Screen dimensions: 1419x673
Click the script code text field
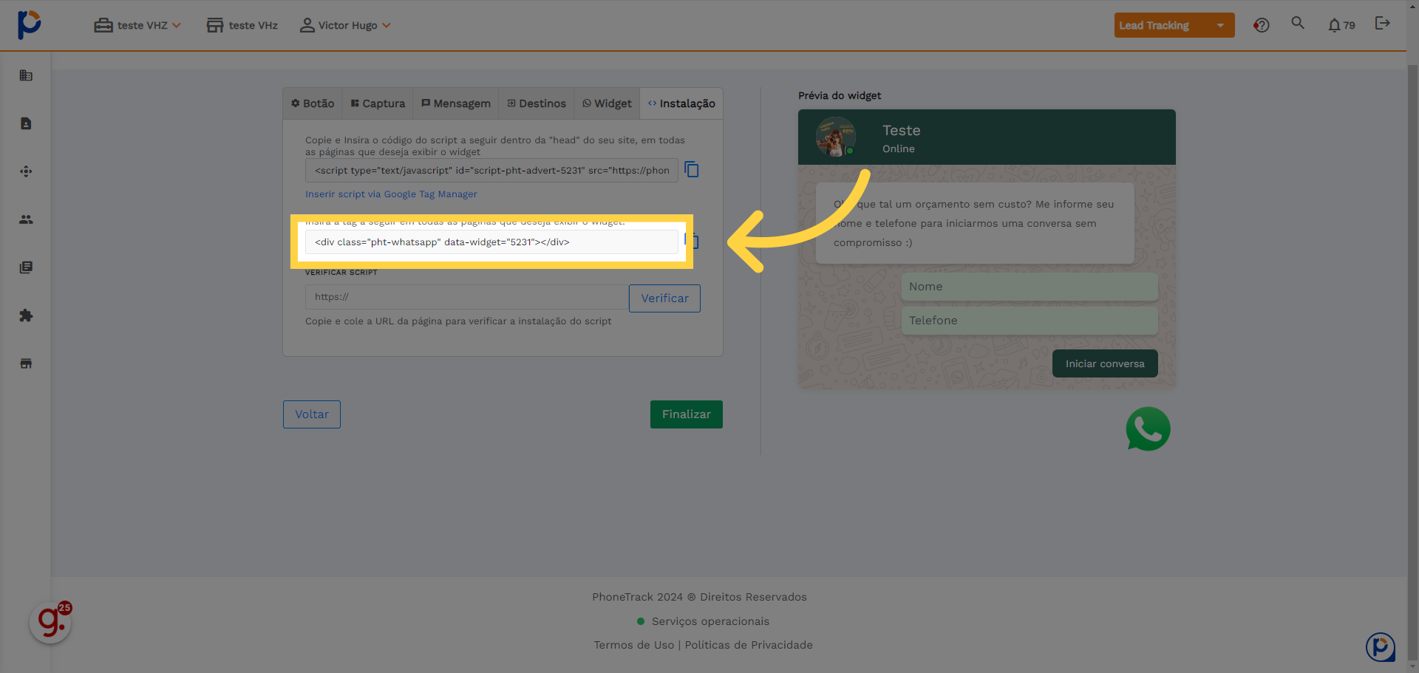coord(491,170)
